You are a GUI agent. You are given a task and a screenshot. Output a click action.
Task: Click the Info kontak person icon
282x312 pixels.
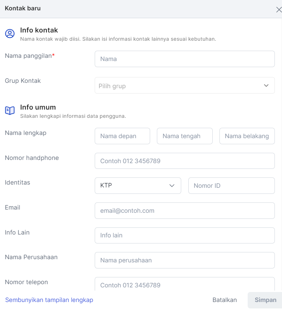click(x=10, y=34)
